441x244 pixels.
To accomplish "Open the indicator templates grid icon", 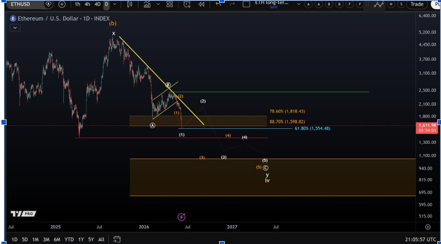I will (x=170, y=4).
